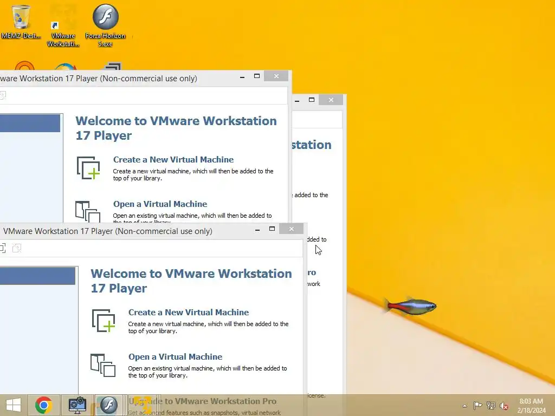The width and height of the screenshot is (555, 416).
Task: Maximize the frontmost VMware Workstation 17 Player window
Action: coord(272,229)
